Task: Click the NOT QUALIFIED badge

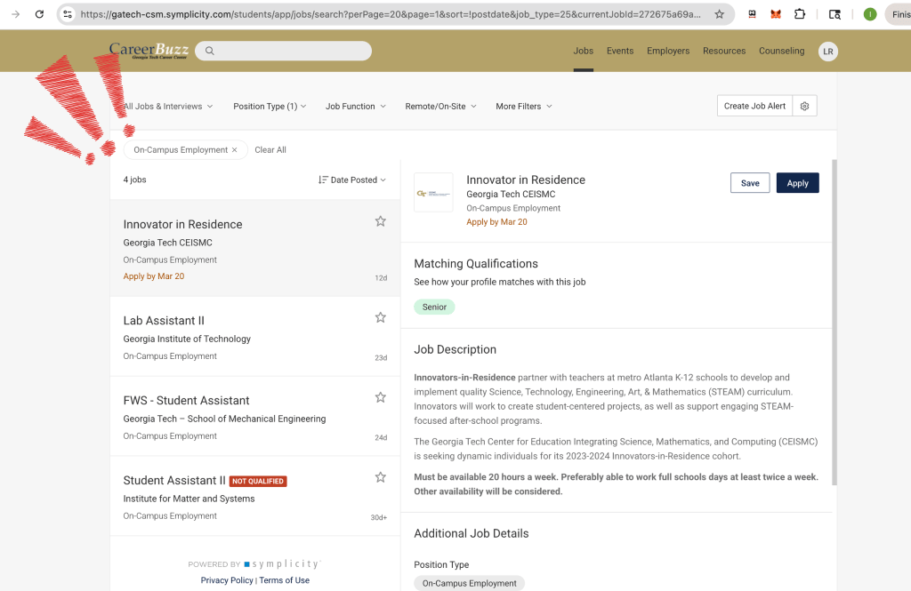Action: tap(258, 482)
